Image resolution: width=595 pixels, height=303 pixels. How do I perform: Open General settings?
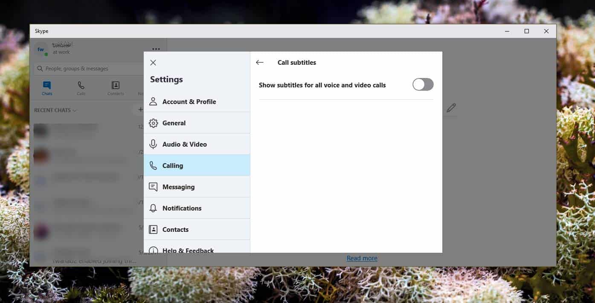click(197, 123)
